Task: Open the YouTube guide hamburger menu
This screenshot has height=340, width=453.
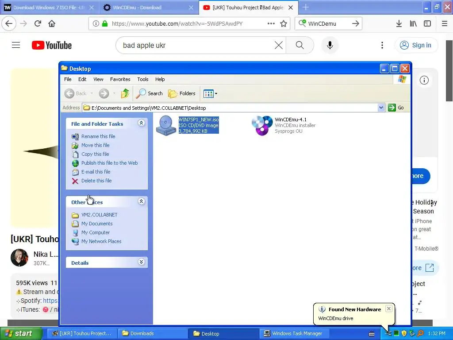Action: (x=16, y=45)
